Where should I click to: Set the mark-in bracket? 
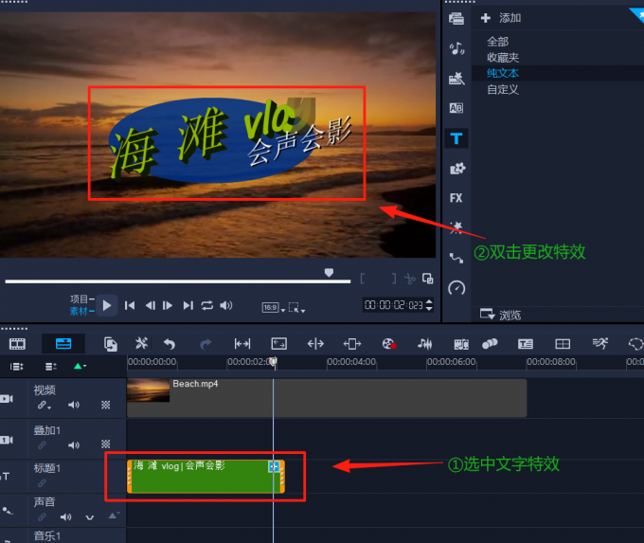(362, 279)
